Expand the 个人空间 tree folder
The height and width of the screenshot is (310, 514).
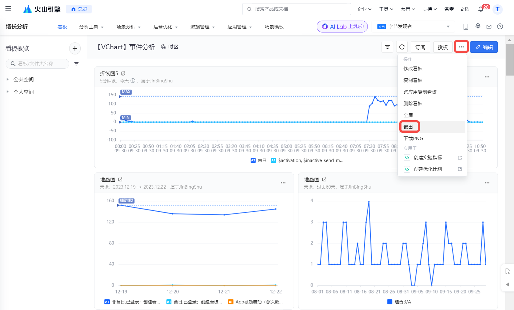7,92
